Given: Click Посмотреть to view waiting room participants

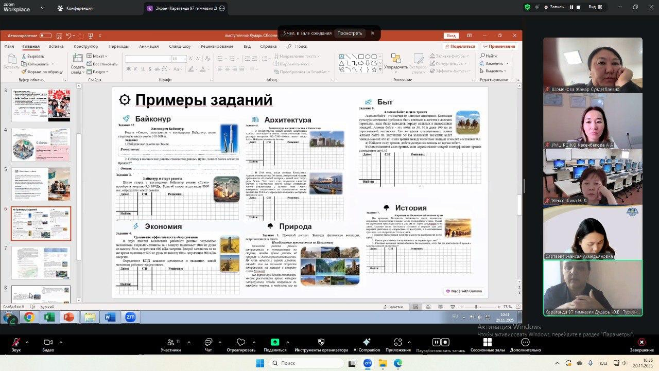Looking at the screenshot, I should (350, 32).
